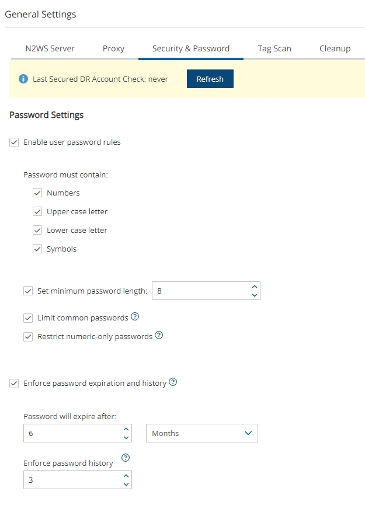Screen dimensions: 365x516
Task: Click the info icon beside Last Secured DR Account Check
Action: click(23, 79)
